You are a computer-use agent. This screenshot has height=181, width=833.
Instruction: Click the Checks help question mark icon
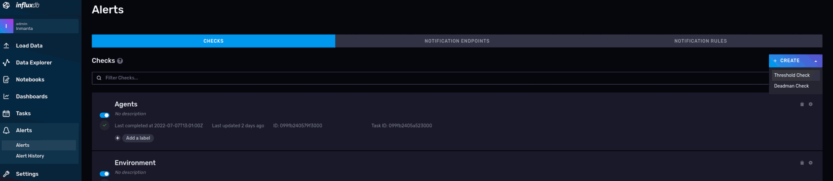click(x=120, y=61)
